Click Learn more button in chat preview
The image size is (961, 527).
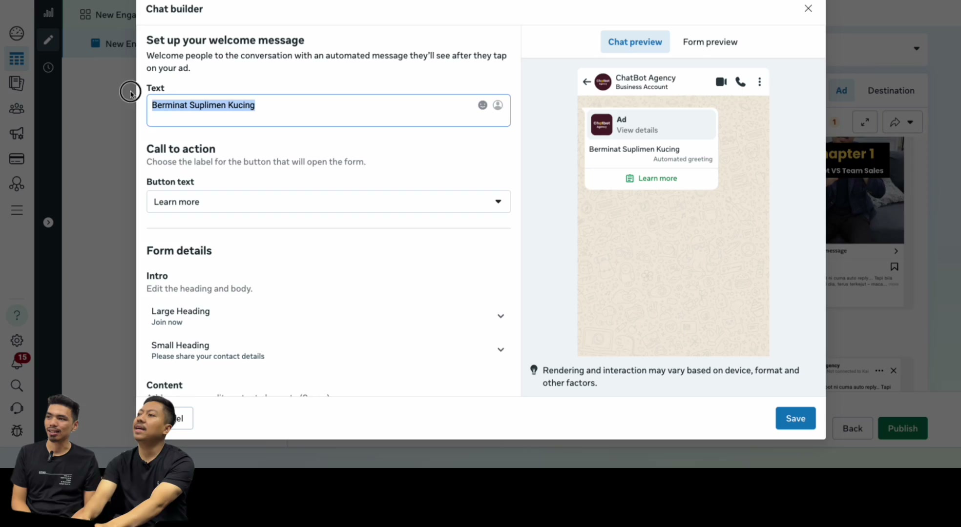pyautogui.click(x=651, y=179)
